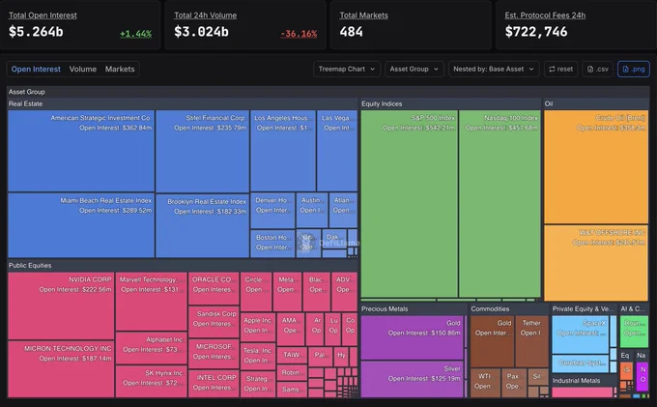Click the Total Markets label
The height and width of the screenshot is (407, 657).
(x=363, y=15)
